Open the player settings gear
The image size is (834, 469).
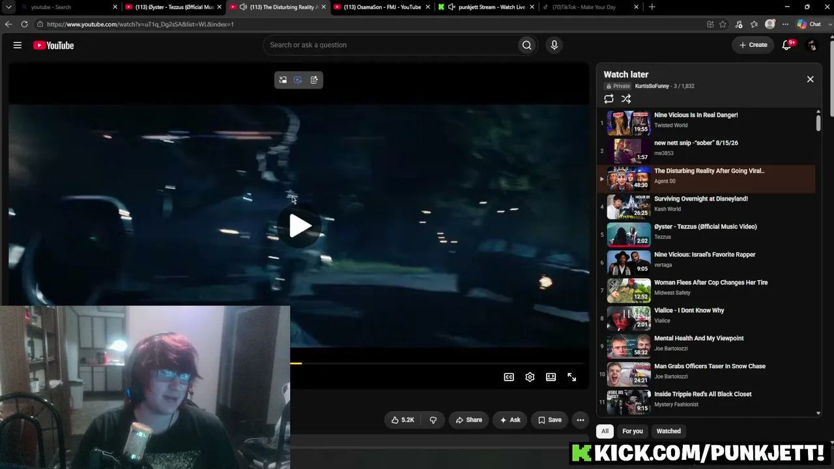pos(530,377)
